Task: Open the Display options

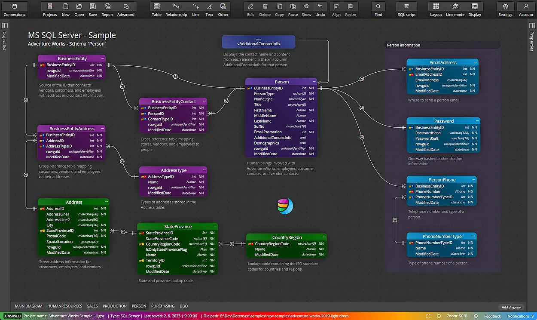Action: coord(475,10)
